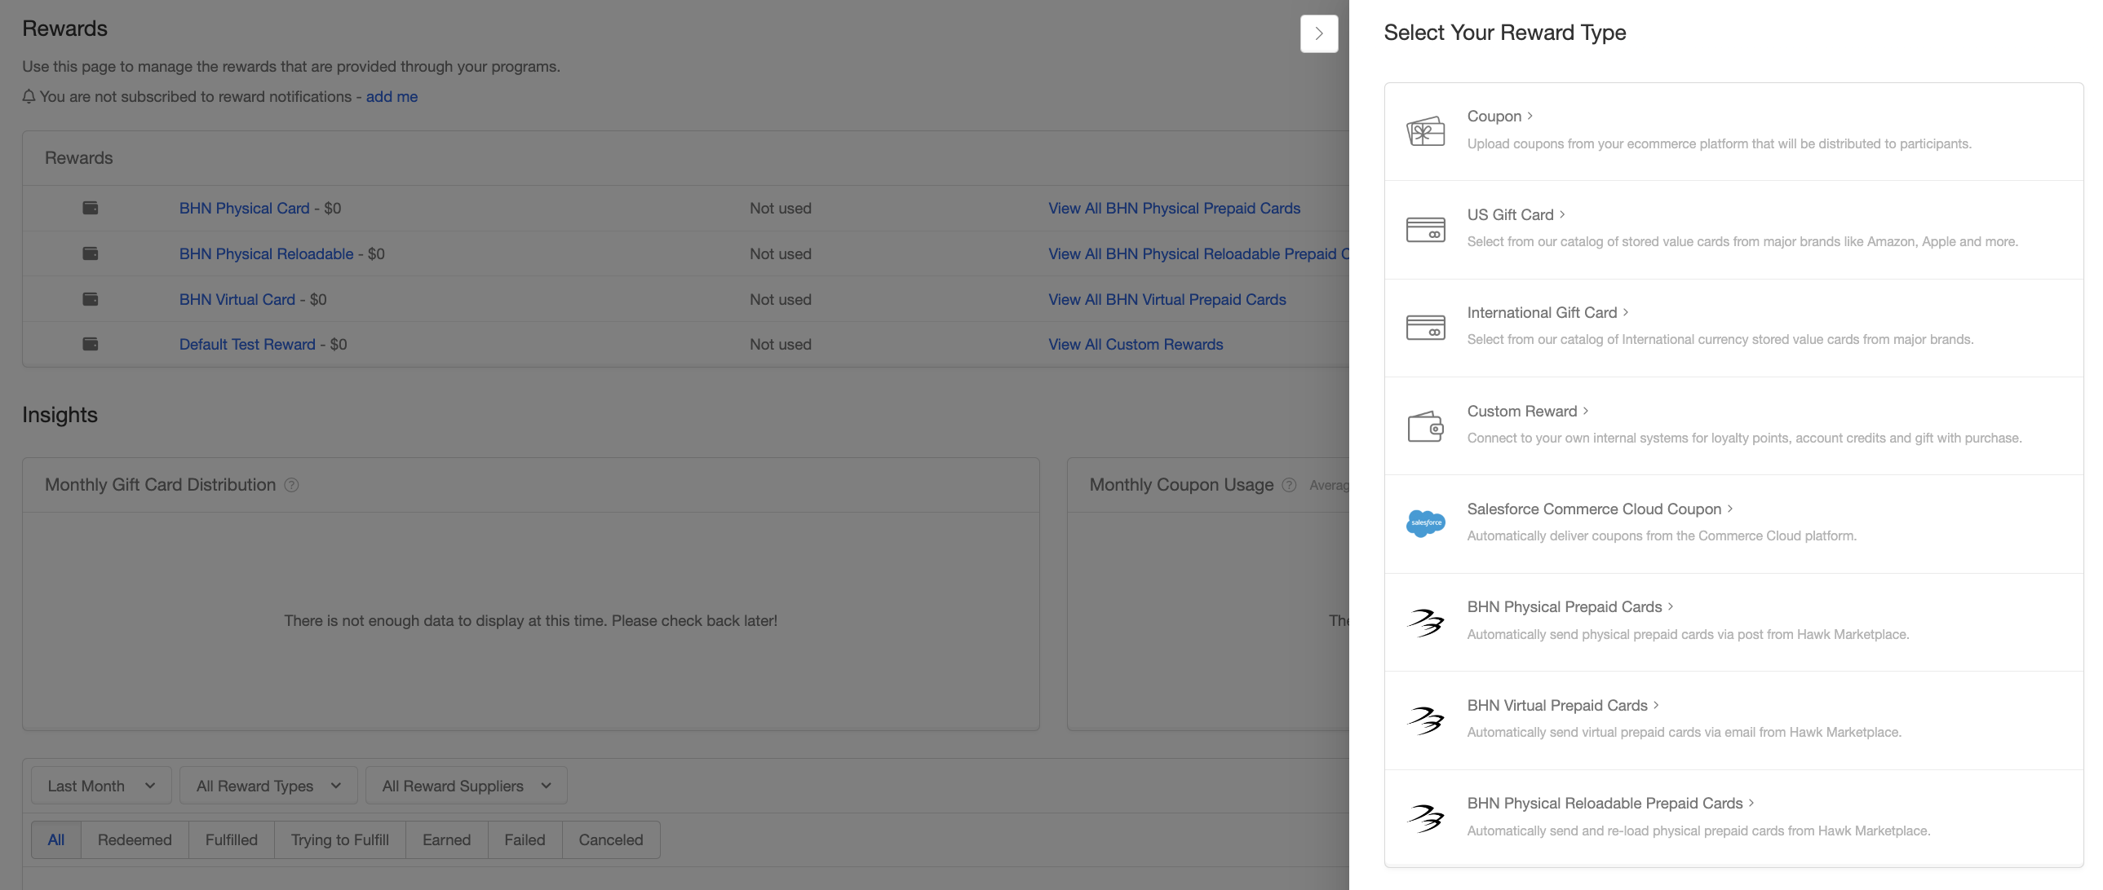Viewport: 2103px width, 890px height.
Task: Click the BHN Physical Reloadable Prepaid Cards hawk icon
Action: coord(1425,818)
